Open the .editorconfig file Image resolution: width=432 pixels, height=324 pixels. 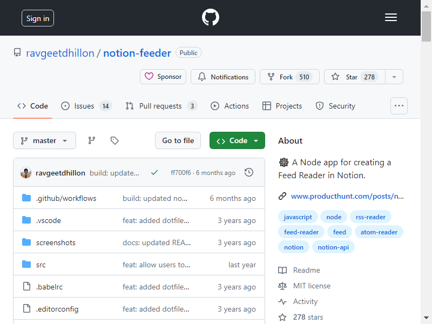point(57,309)
